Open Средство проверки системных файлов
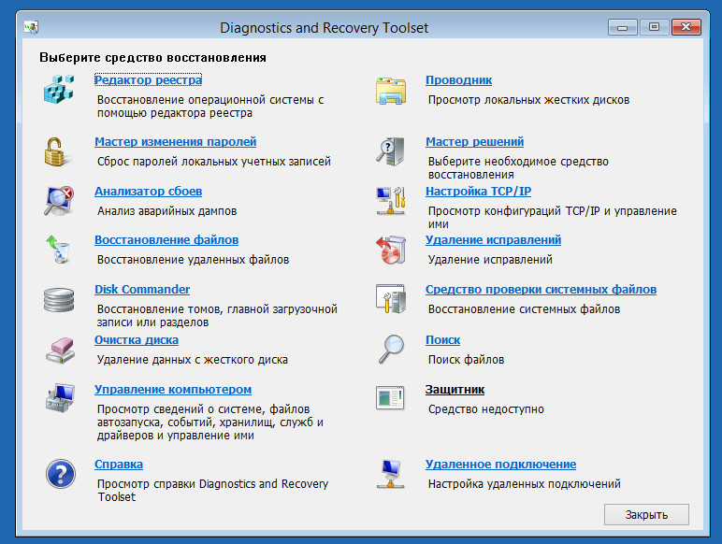Screen dimensions: 722x544 click(x=541, y=290)
